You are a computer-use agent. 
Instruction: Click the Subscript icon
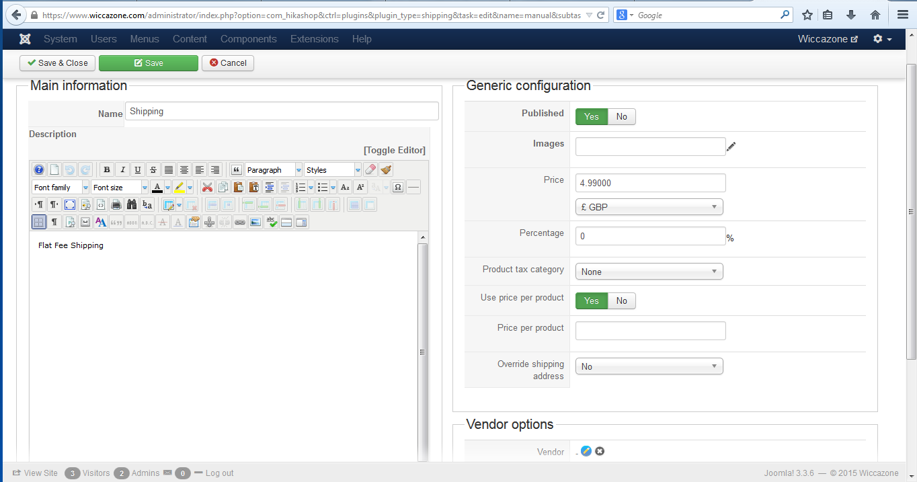(x=345, y=188)
